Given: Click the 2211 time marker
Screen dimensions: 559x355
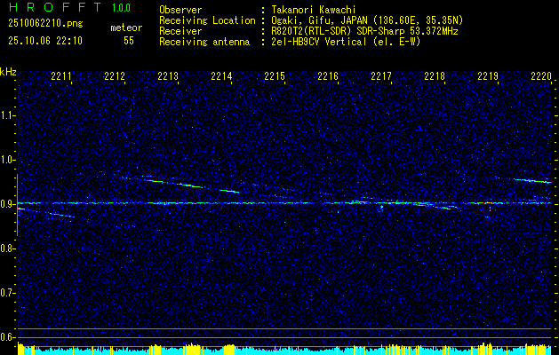Looking at the screenshot, I should [x=61, y=76].
